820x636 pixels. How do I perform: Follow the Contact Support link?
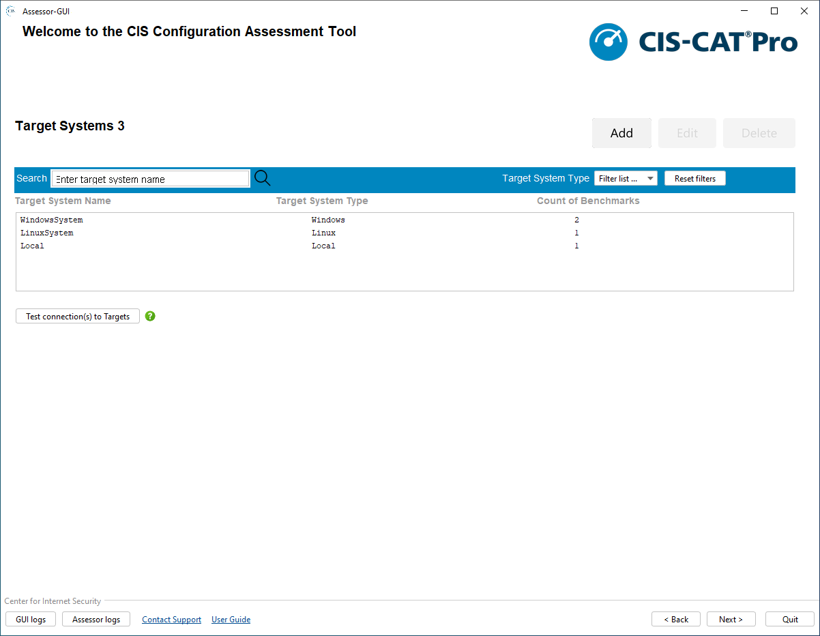click(x=171, y=620)
